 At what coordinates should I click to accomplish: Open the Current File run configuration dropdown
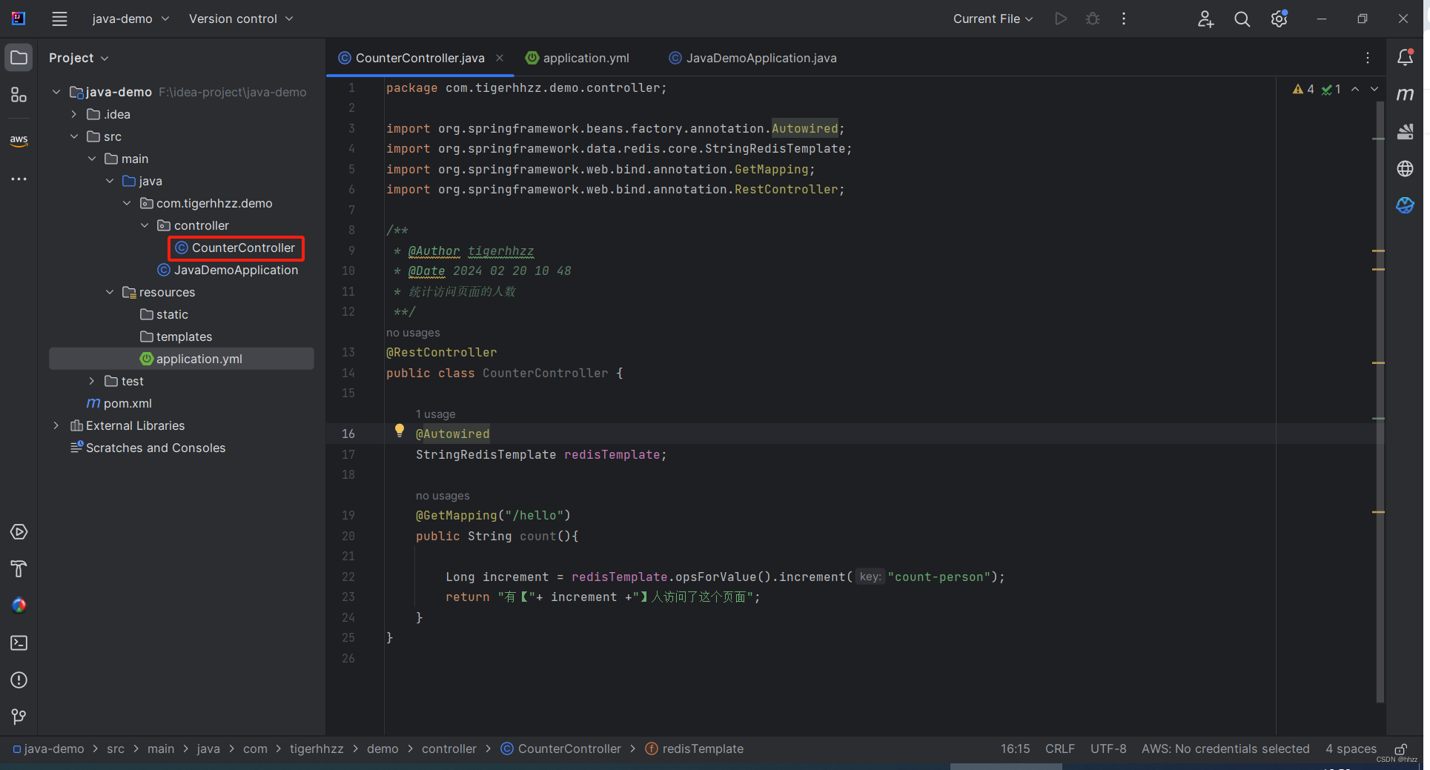pos(993,19)
